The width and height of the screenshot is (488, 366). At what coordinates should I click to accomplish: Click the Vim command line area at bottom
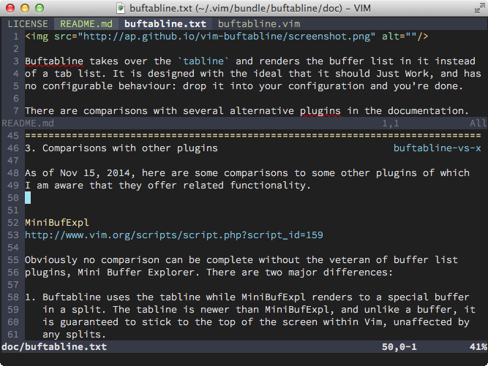click(244, 359)
